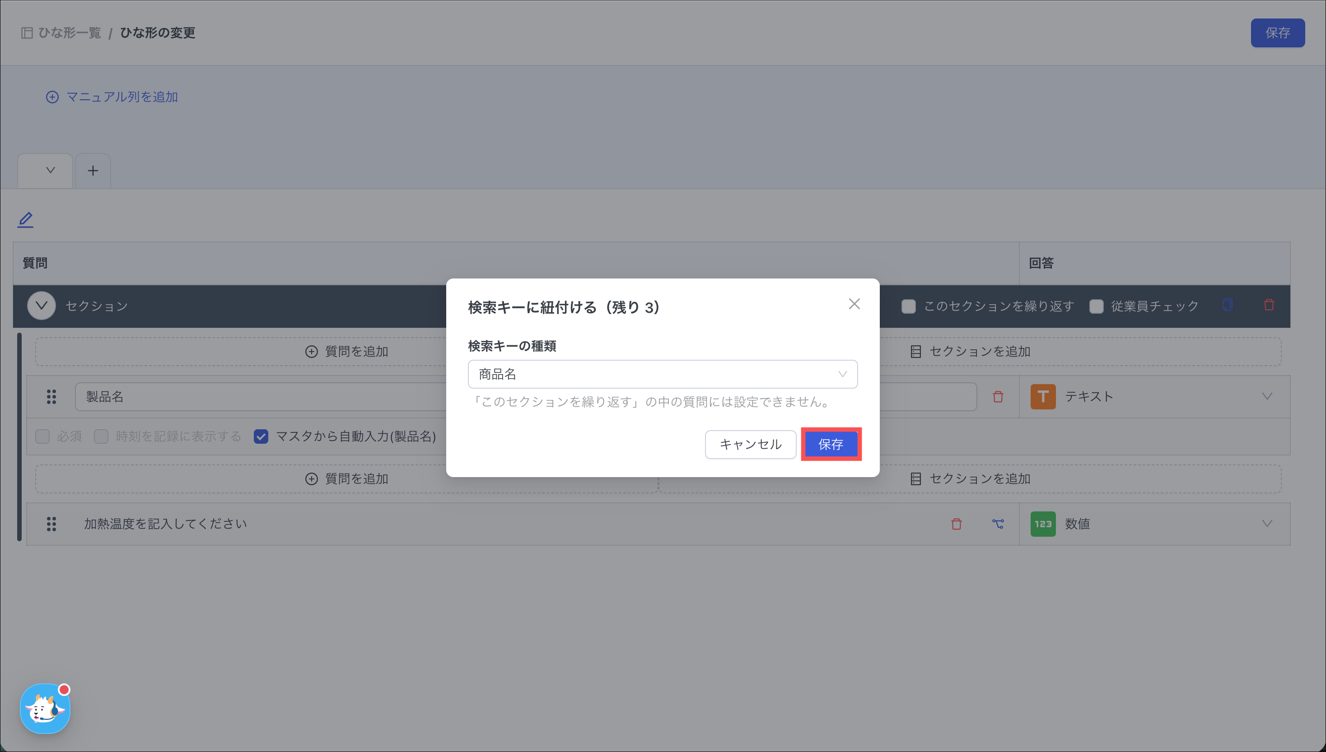Click the plus tab to add page

(93, 171)
